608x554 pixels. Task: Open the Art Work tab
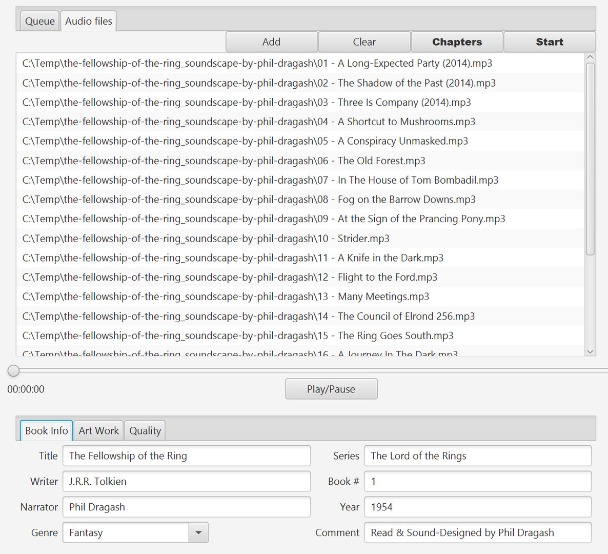tap(98, 430)
